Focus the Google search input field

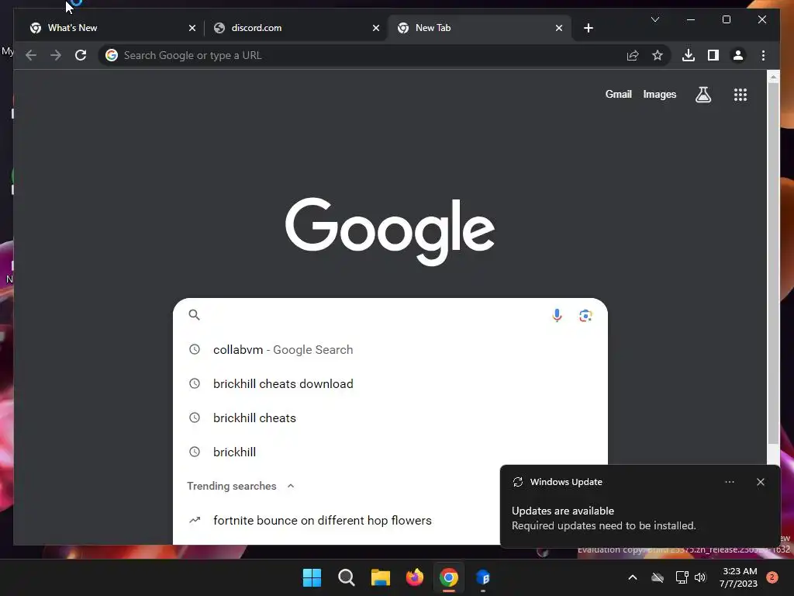[375, 315]
